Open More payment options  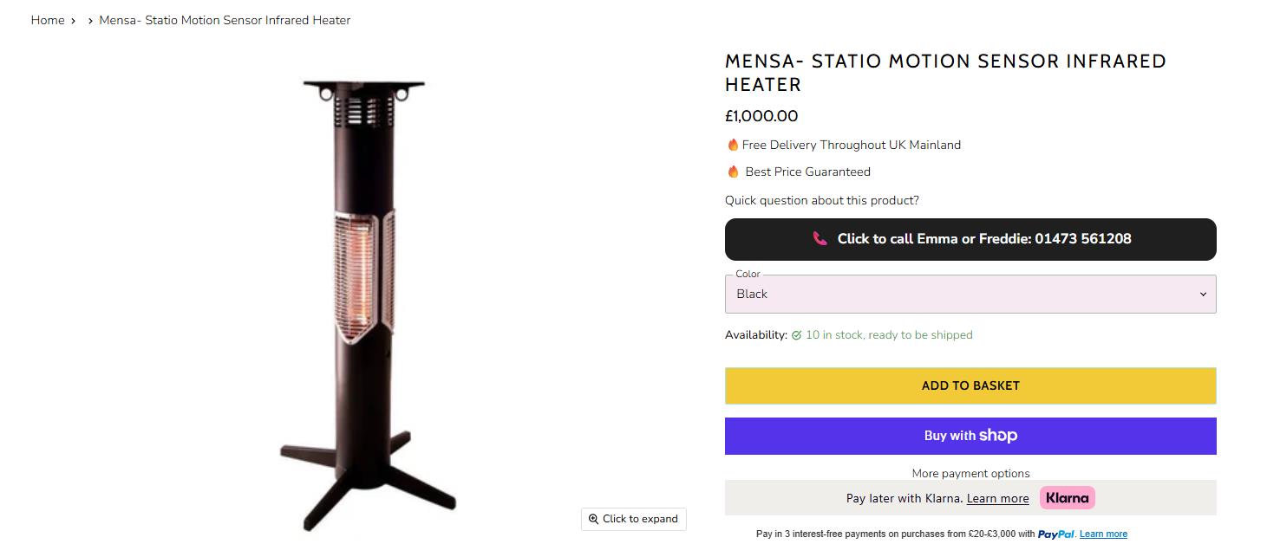pos(970,473)
